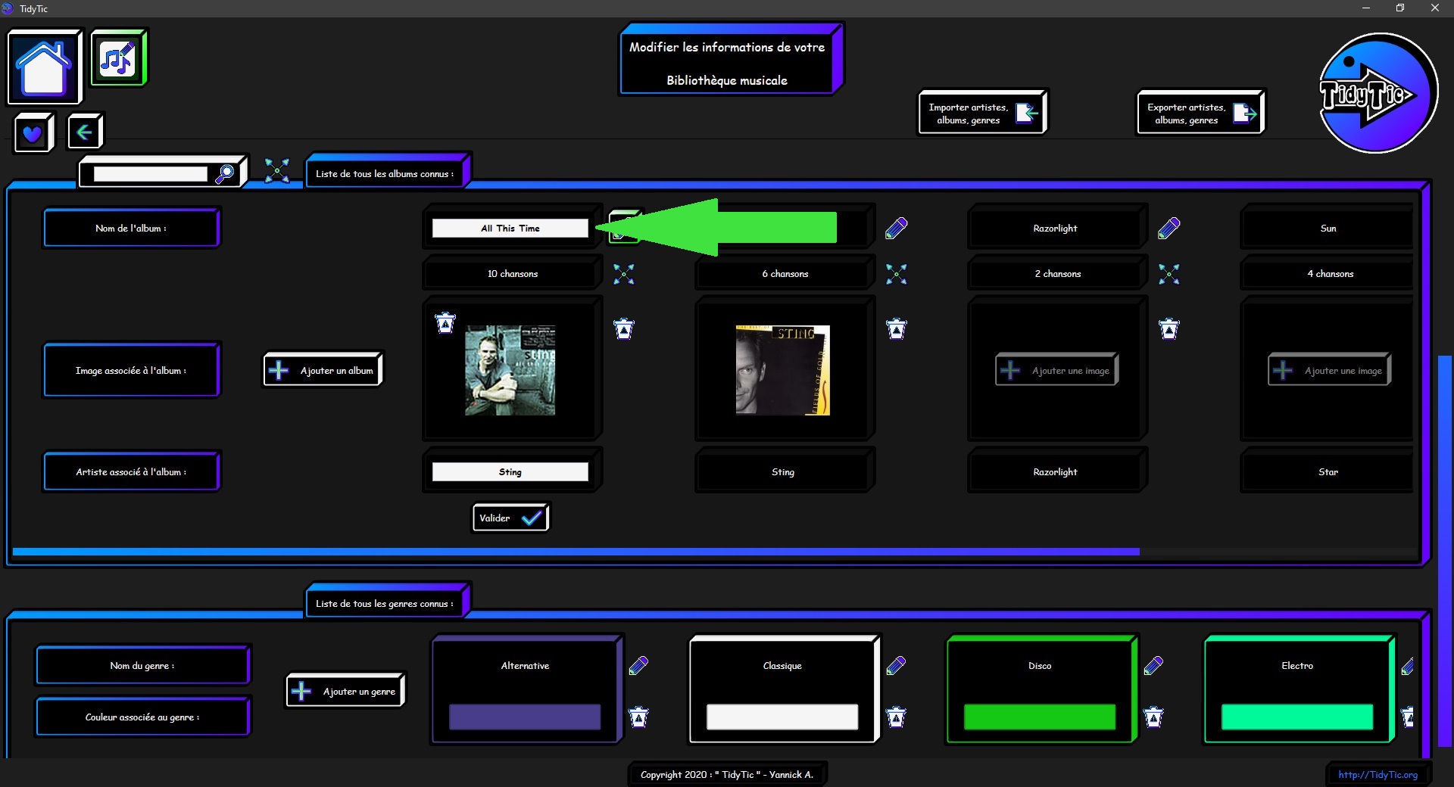The width and height of the screenshot is (1454, 787).
Task: Click the Nom de l'album label
Action: pos(131,228)
